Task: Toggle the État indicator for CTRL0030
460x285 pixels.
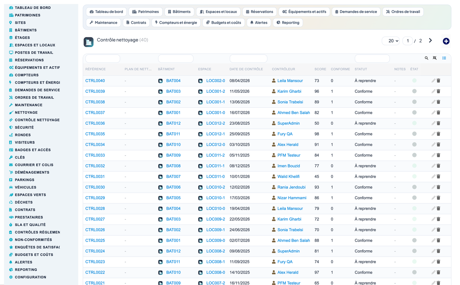Action: pos(414,187)
